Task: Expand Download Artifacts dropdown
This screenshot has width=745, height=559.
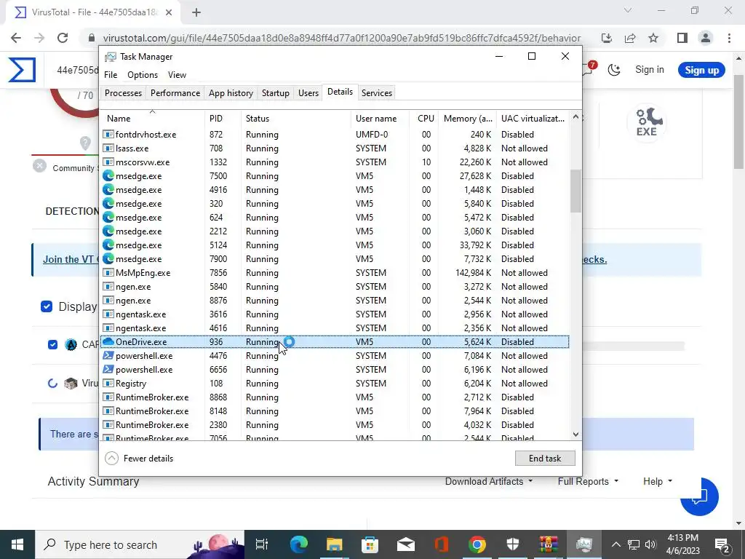Action: [488, 482]
